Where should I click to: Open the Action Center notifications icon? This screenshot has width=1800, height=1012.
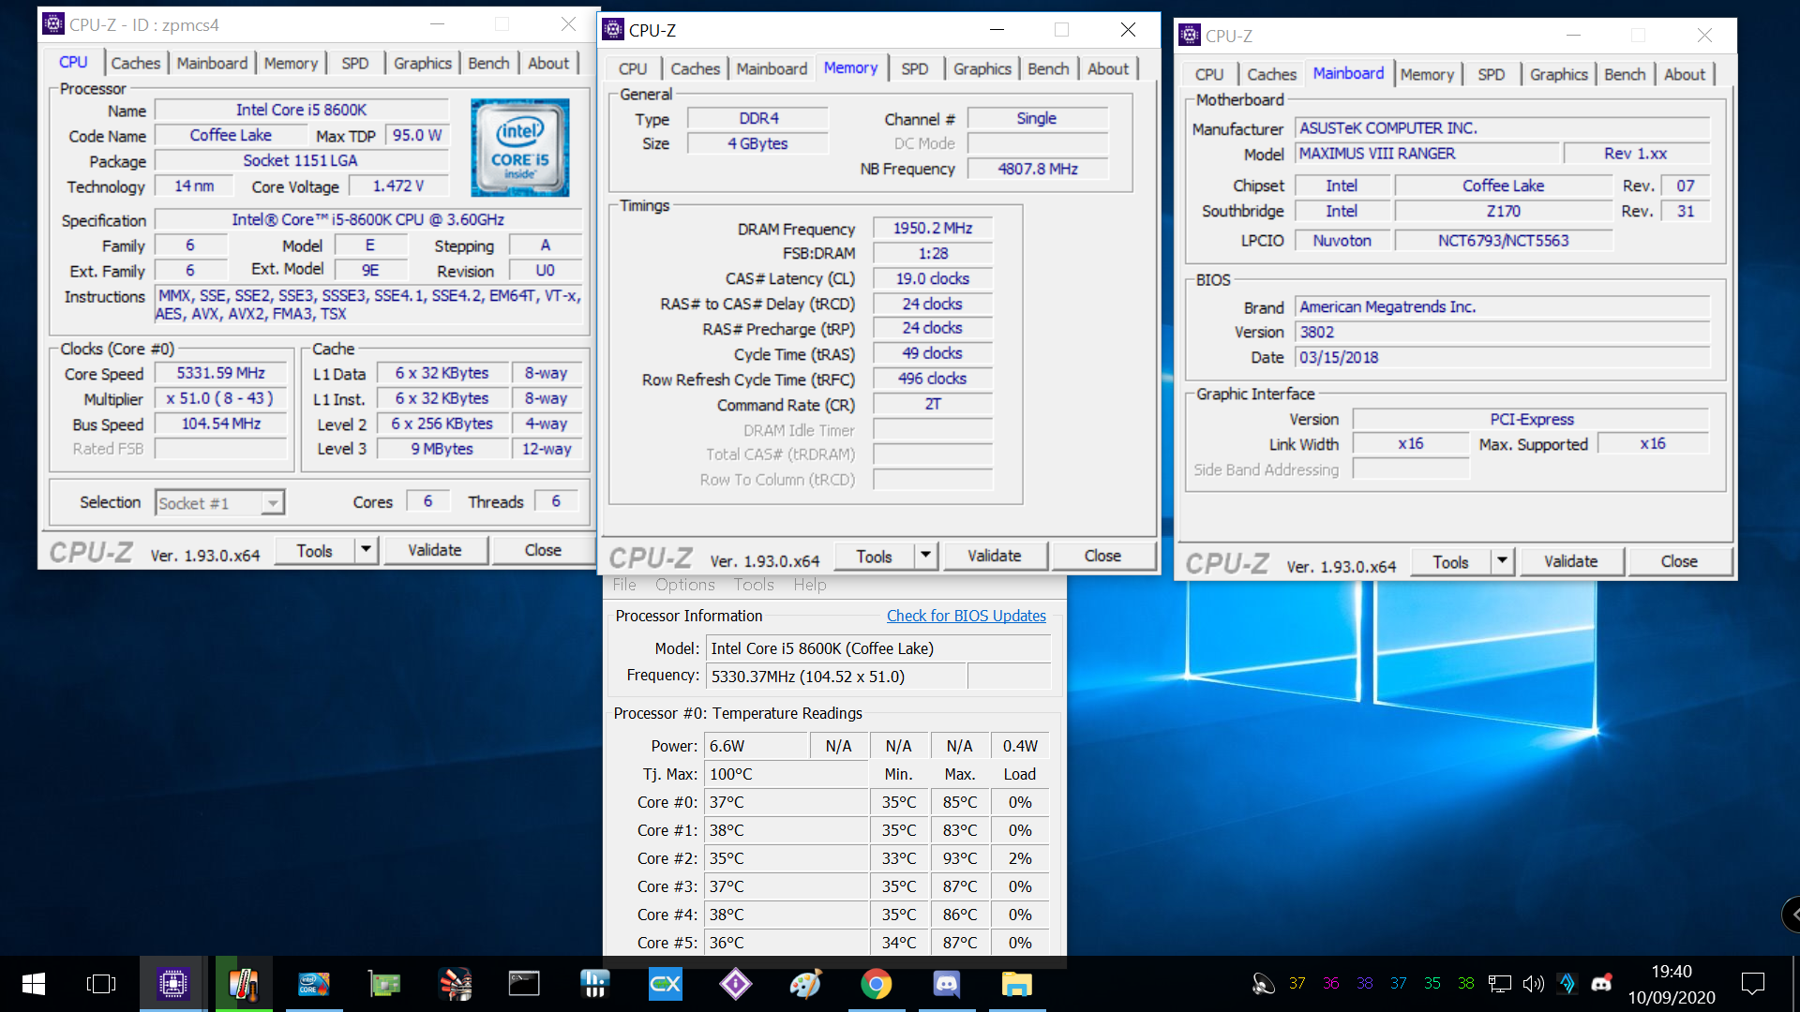coord(1752,984)
